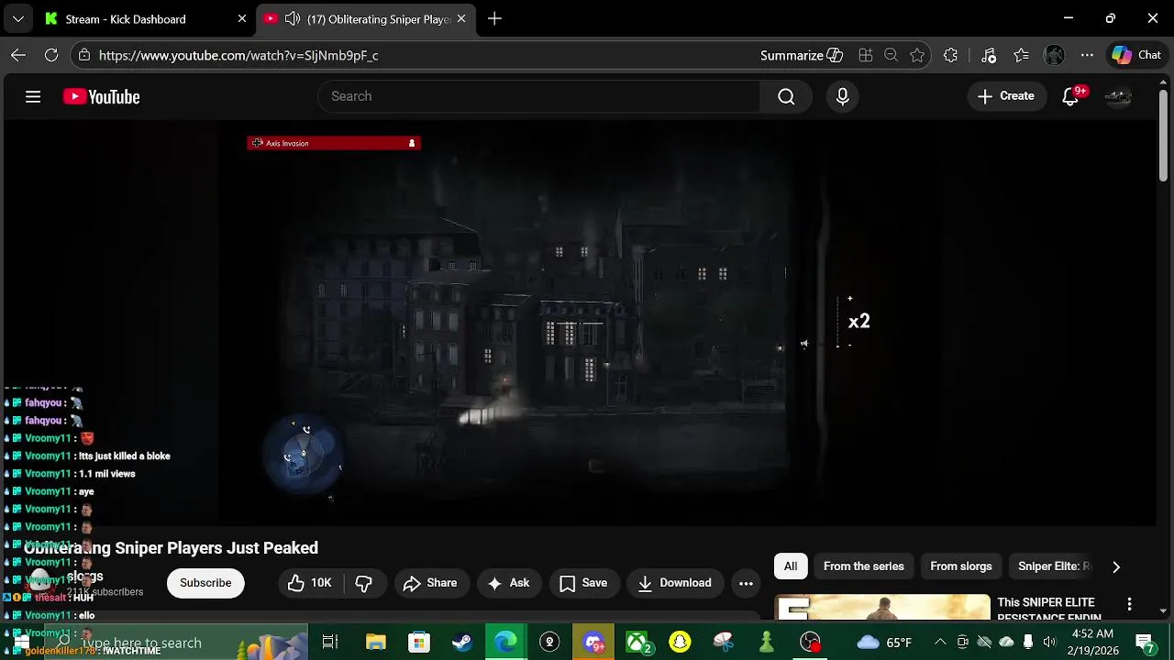Open Copilot Chat sidebar

1136,55
